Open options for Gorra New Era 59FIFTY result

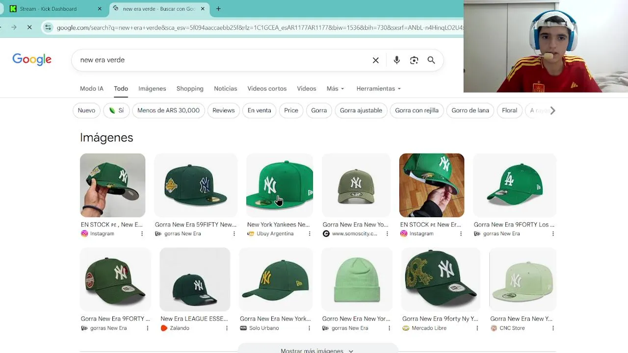pos(234,234)
